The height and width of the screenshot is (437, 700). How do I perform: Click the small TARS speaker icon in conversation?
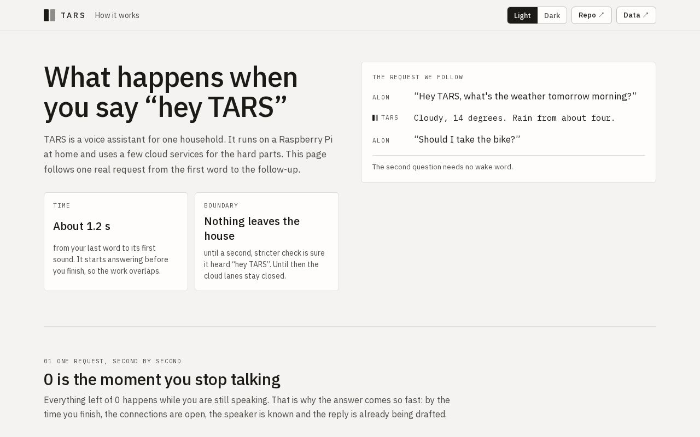pos(375,117)
